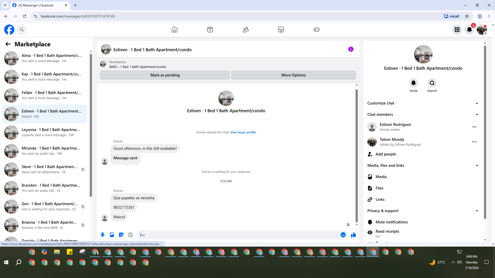Viewport: 495px width, 278px height.
Task: Toggle Mute notifications in Privacy & support
Action: tap(423, 222)
